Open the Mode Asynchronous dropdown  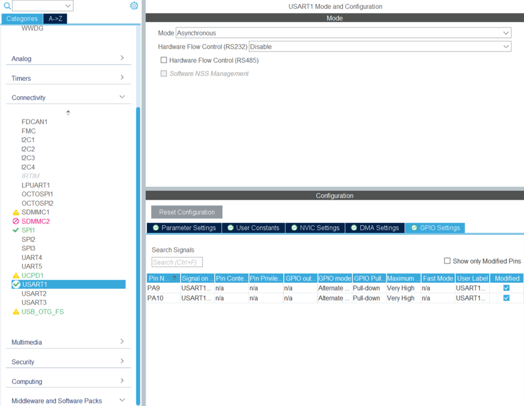point(506,33)
